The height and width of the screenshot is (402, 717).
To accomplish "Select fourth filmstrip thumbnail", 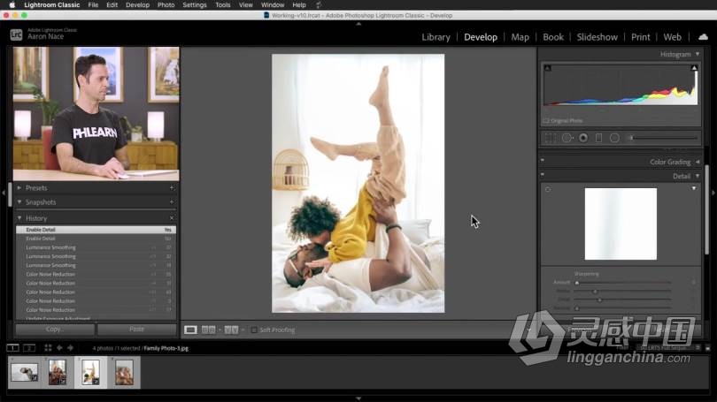I will click(124, 372).
